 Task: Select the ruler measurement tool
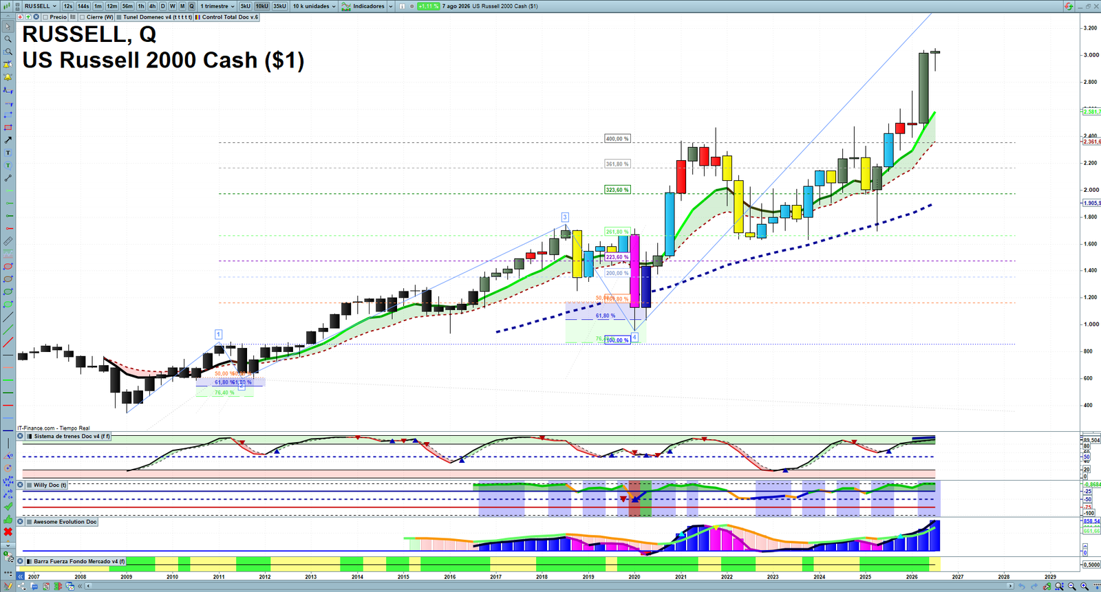click(8, 241)
